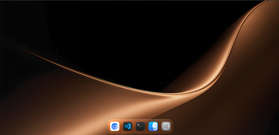Open the Terminal app in the dock

[140, 126]
